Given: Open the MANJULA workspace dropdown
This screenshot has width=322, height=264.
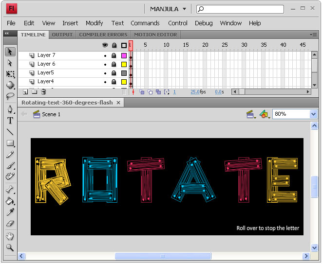Looking at the screenshot, I should [168, 9].
